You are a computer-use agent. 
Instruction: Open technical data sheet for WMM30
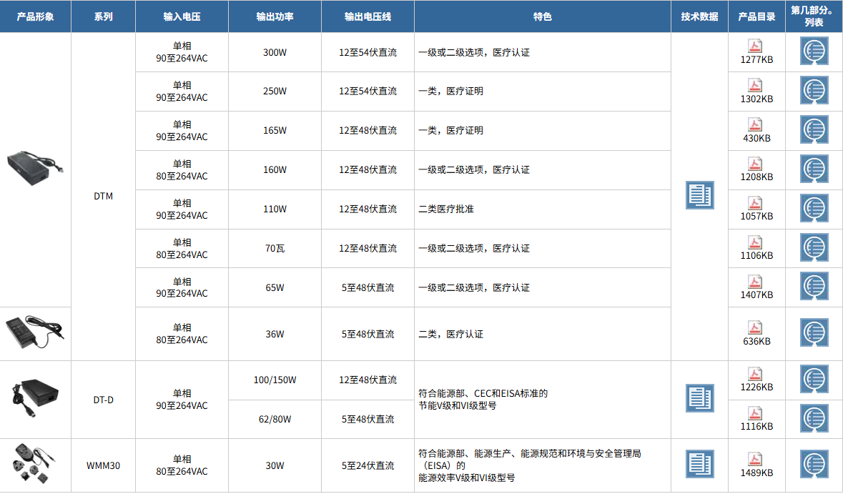[x=699, y=464]
